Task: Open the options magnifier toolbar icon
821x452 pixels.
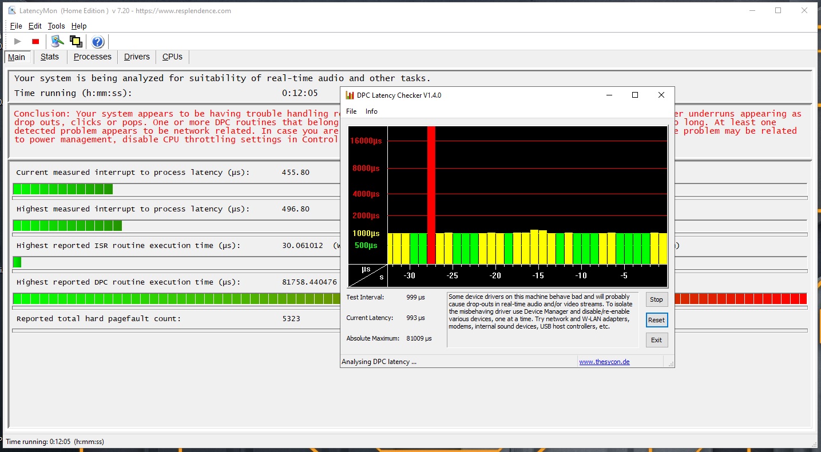Action: click(57, 41)
